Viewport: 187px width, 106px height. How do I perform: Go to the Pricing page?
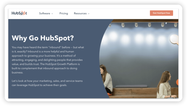(x=64, y=13)
